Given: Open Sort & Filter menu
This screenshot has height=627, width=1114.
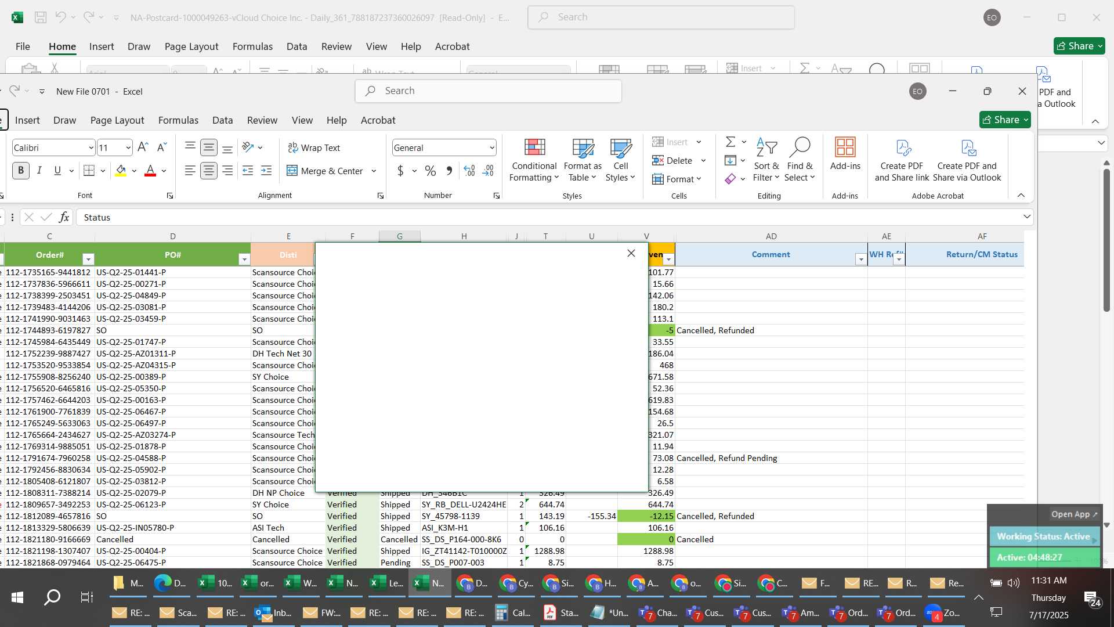Looking at the screenshot, I should coord(766,160).
